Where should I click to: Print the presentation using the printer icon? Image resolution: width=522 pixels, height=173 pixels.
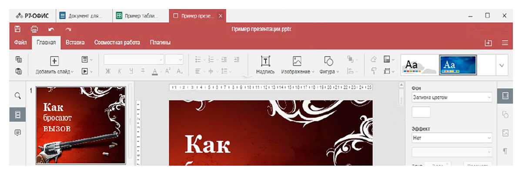click(x=34, y=29)
